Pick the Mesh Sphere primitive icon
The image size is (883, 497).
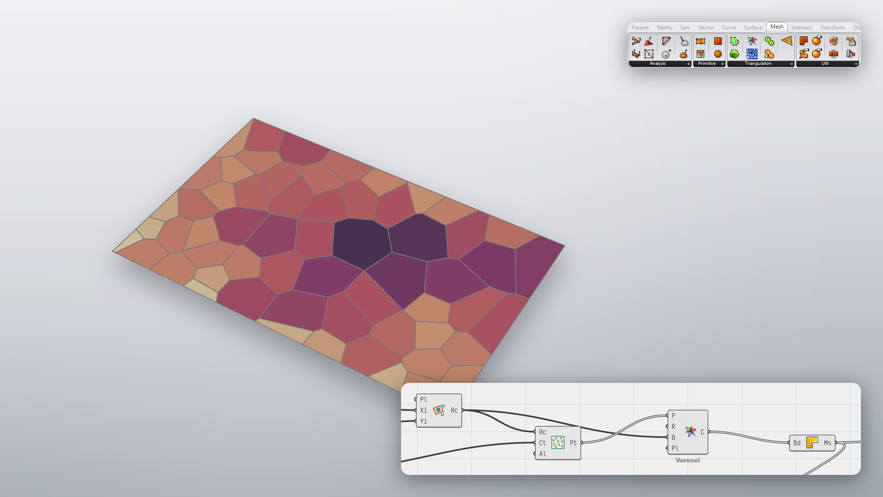click(717, 54)
